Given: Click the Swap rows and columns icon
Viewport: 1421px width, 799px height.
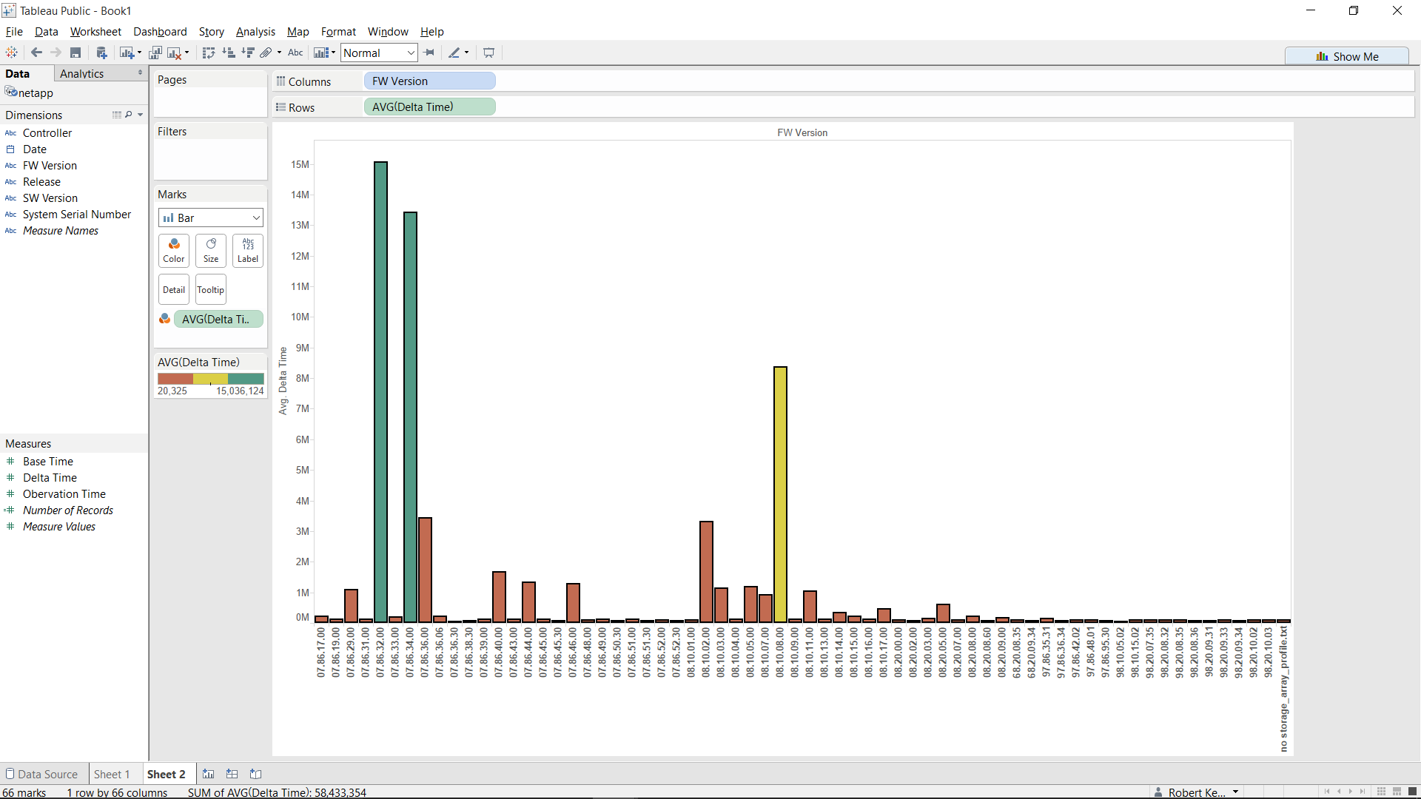Looking at the screenshot, I should [209, 53].
